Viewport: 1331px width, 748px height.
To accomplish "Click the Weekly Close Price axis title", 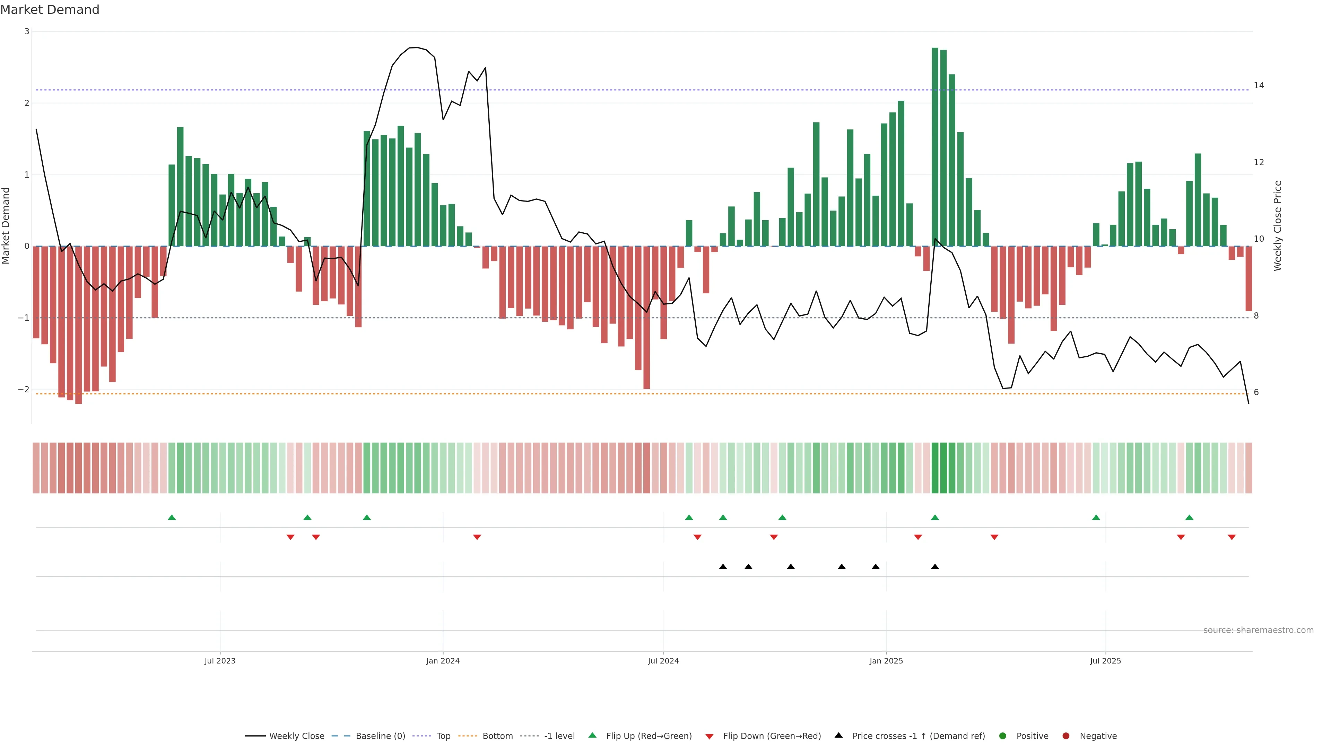I will (1278, 225).
